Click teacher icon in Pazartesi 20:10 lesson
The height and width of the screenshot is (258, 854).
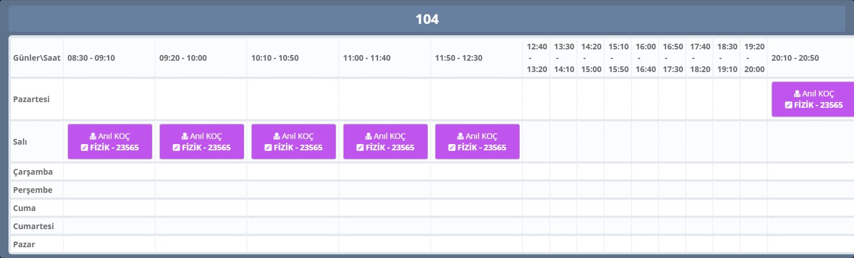pos(797,94)
